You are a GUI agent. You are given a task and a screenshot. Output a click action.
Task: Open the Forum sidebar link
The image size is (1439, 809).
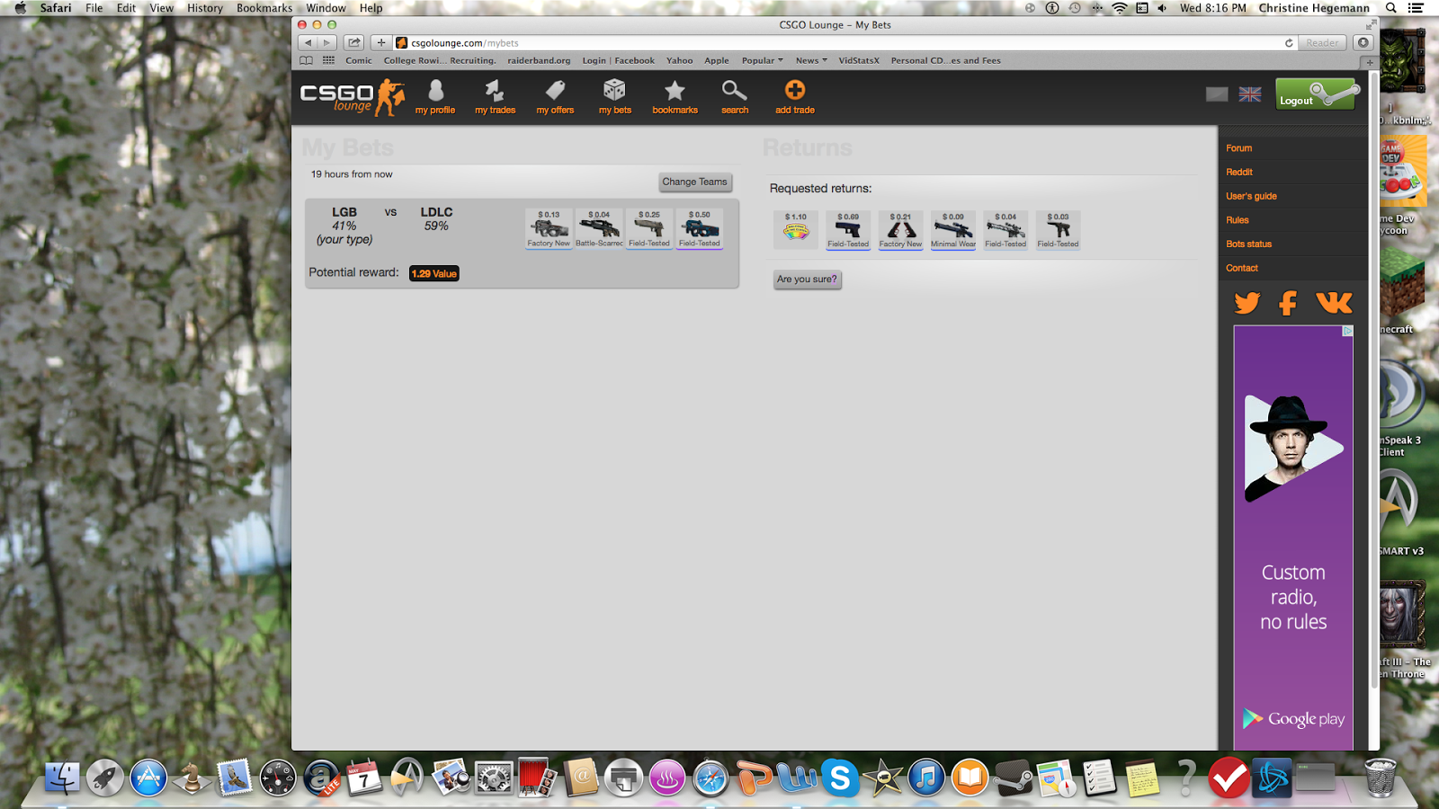[x=1238, y=148]
